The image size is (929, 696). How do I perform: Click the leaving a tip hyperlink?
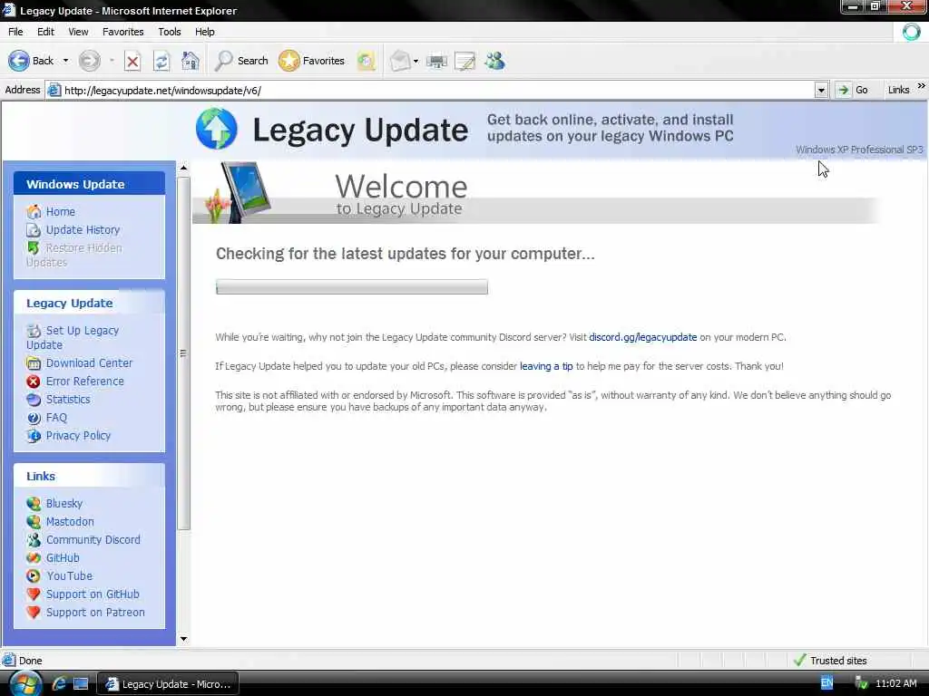(546, 366)
